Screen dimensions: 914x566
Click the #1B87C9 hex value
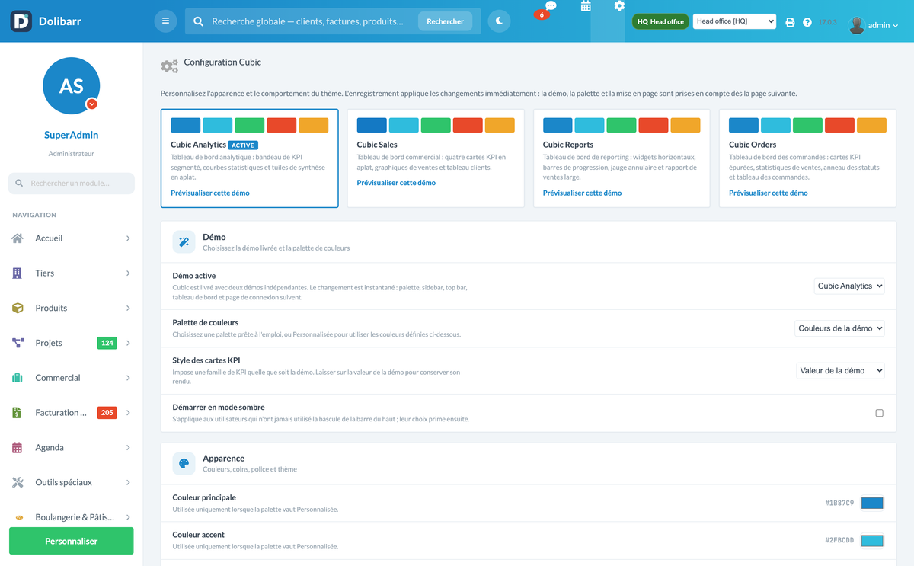click(839, 504)
